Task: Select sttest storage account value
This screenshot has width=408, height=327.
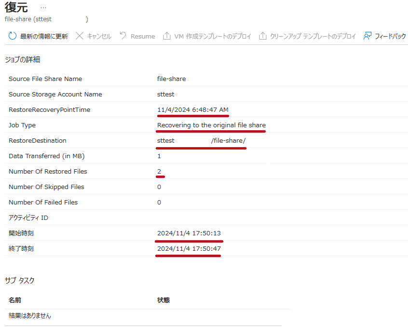Action: [166, 95]
